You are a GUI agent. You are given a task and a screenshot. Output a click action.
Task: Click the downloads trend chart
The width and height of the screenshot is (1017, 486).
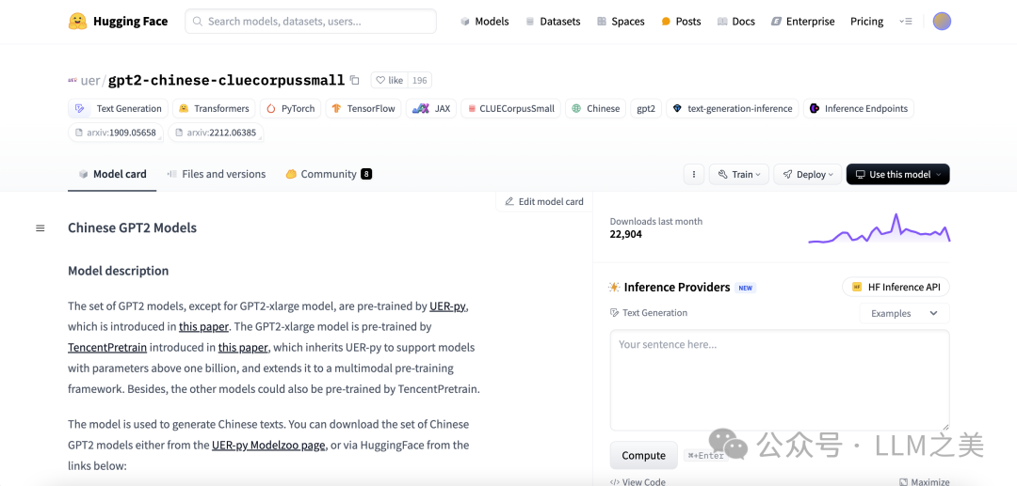point(879,229)
